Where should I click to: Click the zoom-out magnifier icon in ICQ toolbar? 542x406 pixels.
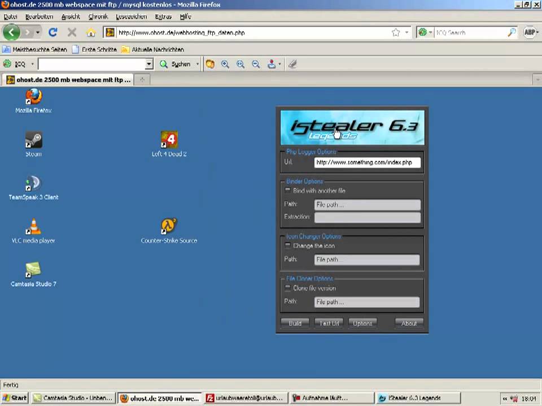click(256, 64)
